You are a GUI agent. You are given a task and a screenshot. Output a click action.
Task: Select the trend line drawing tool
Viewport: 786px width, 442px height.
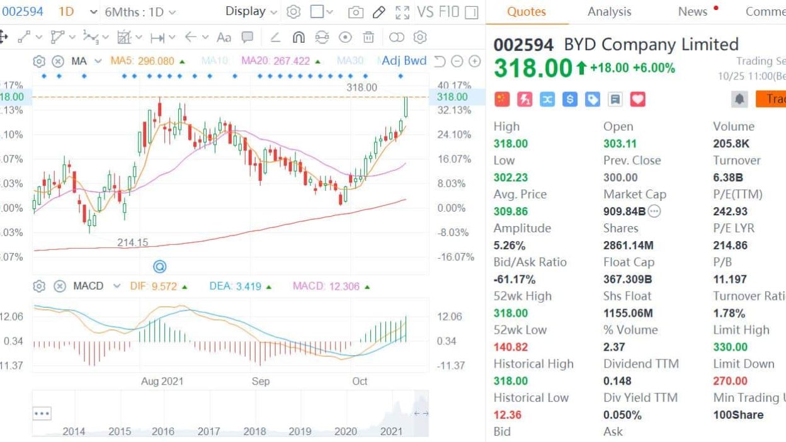24,38
